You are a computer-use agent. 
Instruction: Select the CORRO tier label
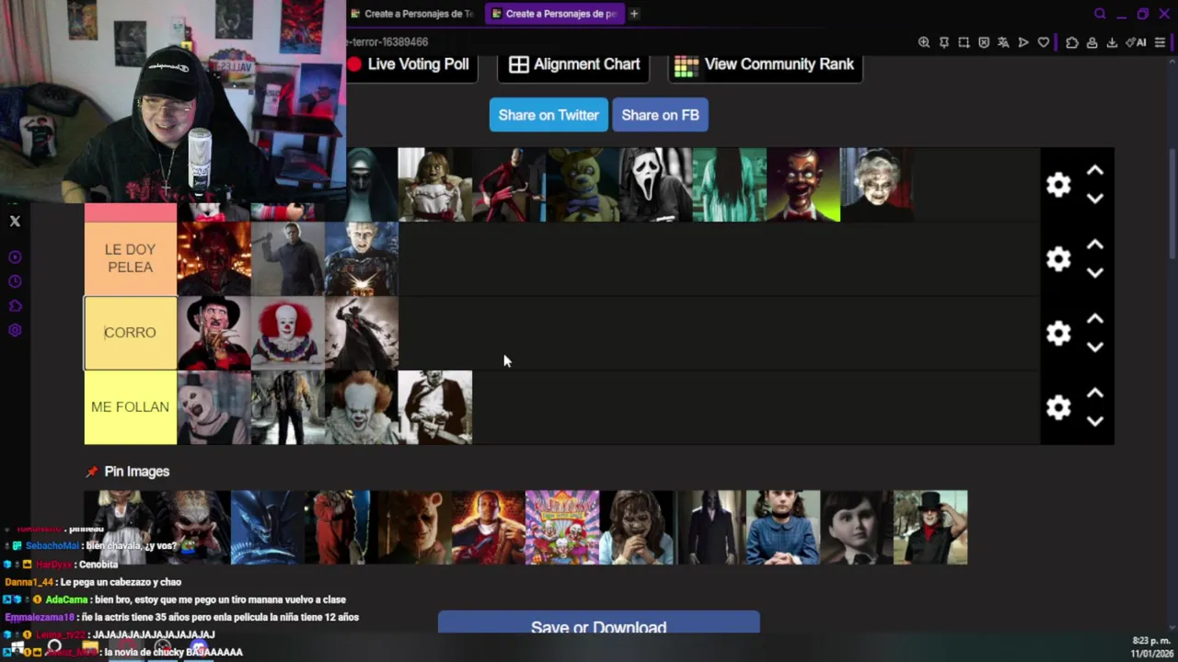coord(130,333)
